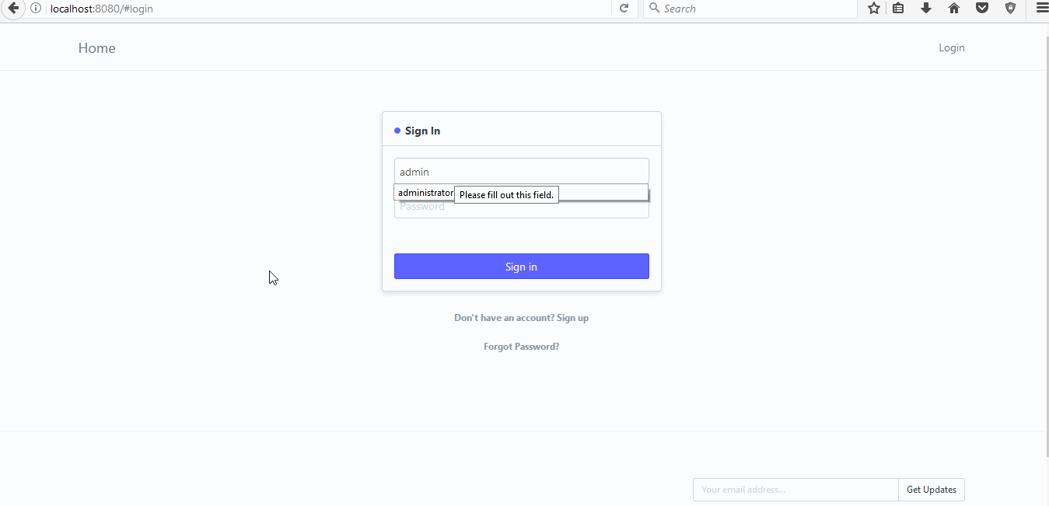The width and height of the screenshot is (1049, 506).
Task: Click the email address subscription field
Action: click(795, 489)
